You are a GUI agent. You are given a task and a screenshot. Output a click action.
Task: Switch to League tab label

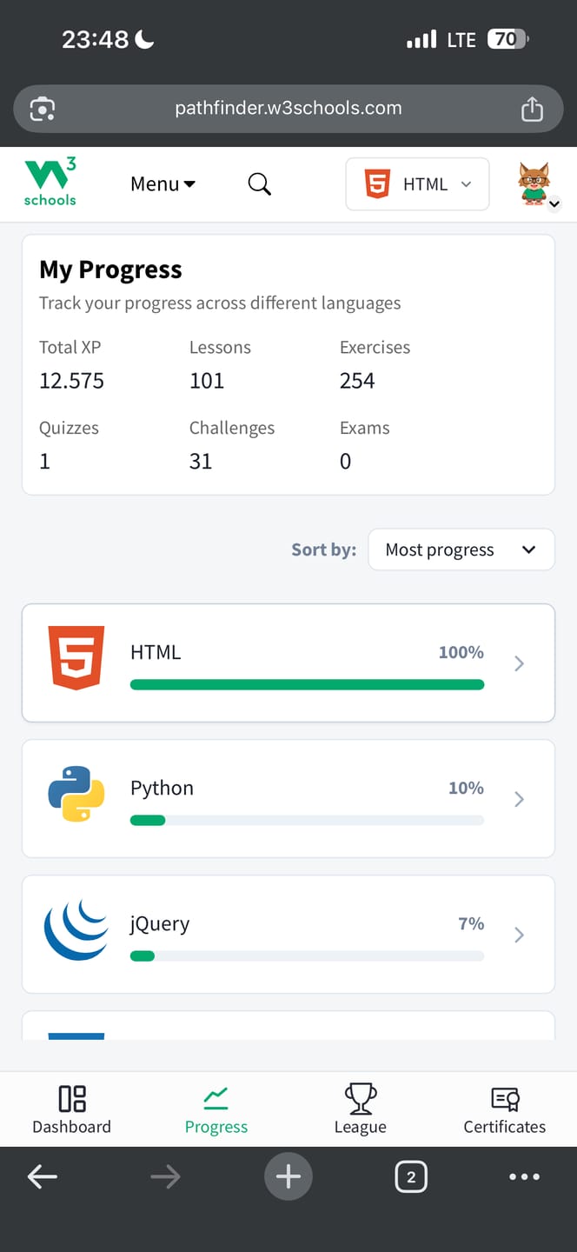tap(361, 1127)
